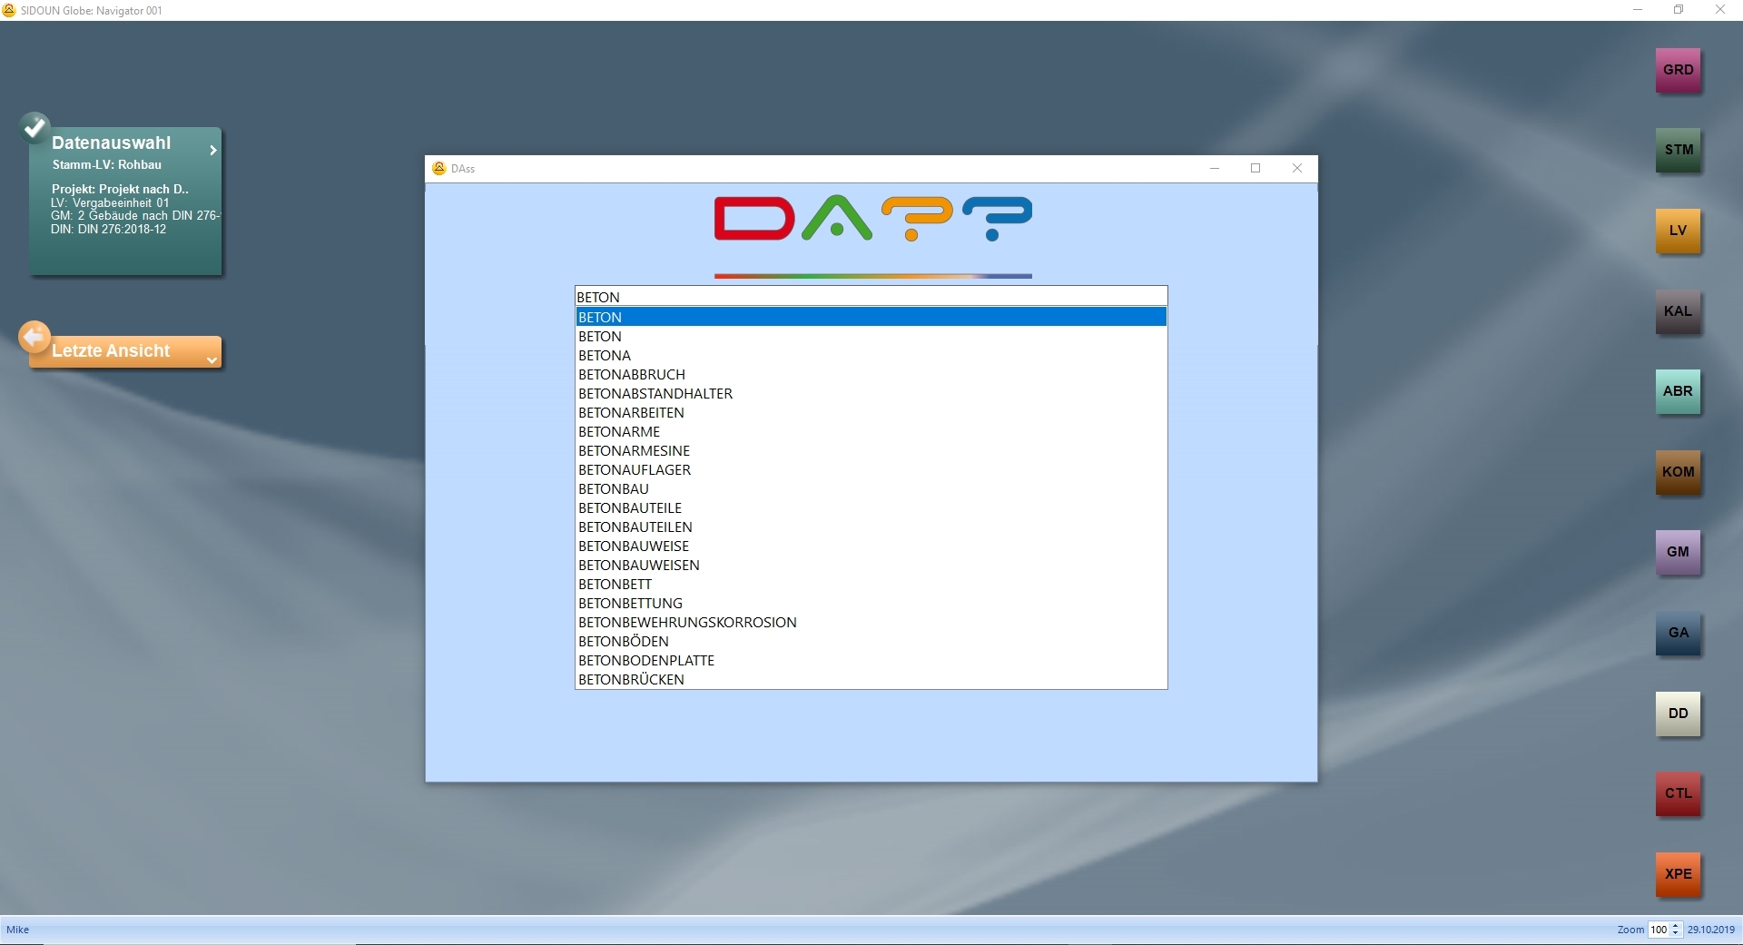1743x945 pixels.
Task: Click the BETON search input field
Action: pos(871,297)
